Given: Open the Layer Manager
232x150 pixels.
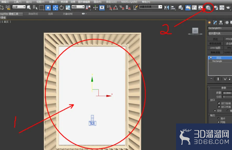Looking at the screenshot, I should click(181, 8).
